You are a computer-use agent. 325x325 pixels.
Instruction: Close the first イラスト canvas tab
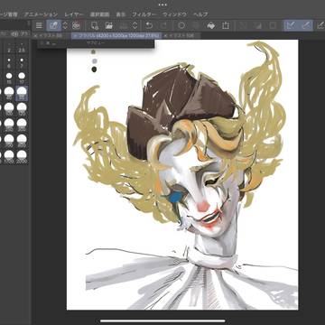pos(35,36)
